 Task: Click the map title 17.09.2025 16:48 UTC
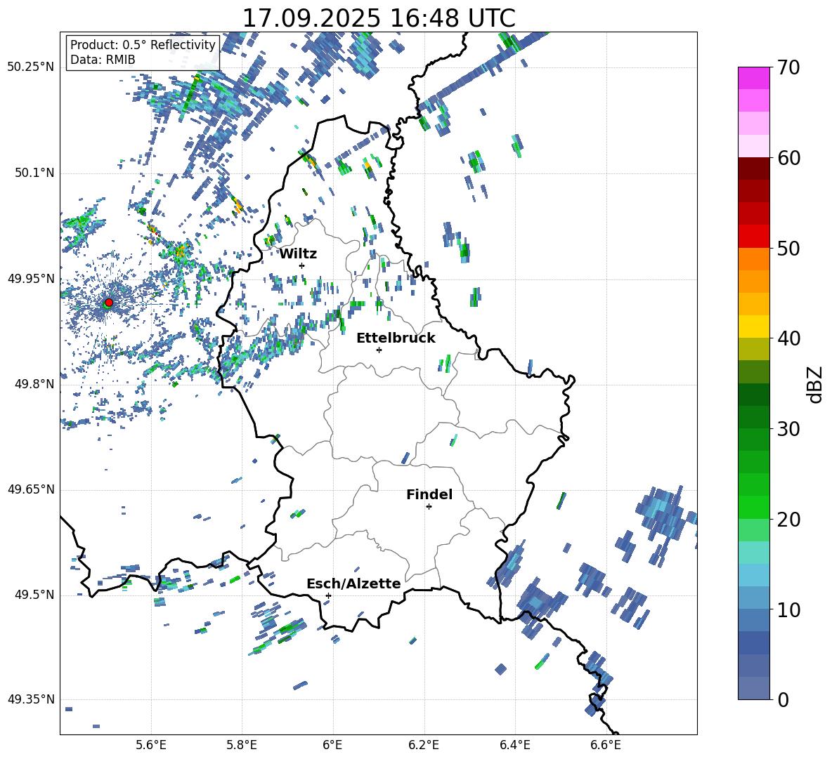(x=379, y=18)
